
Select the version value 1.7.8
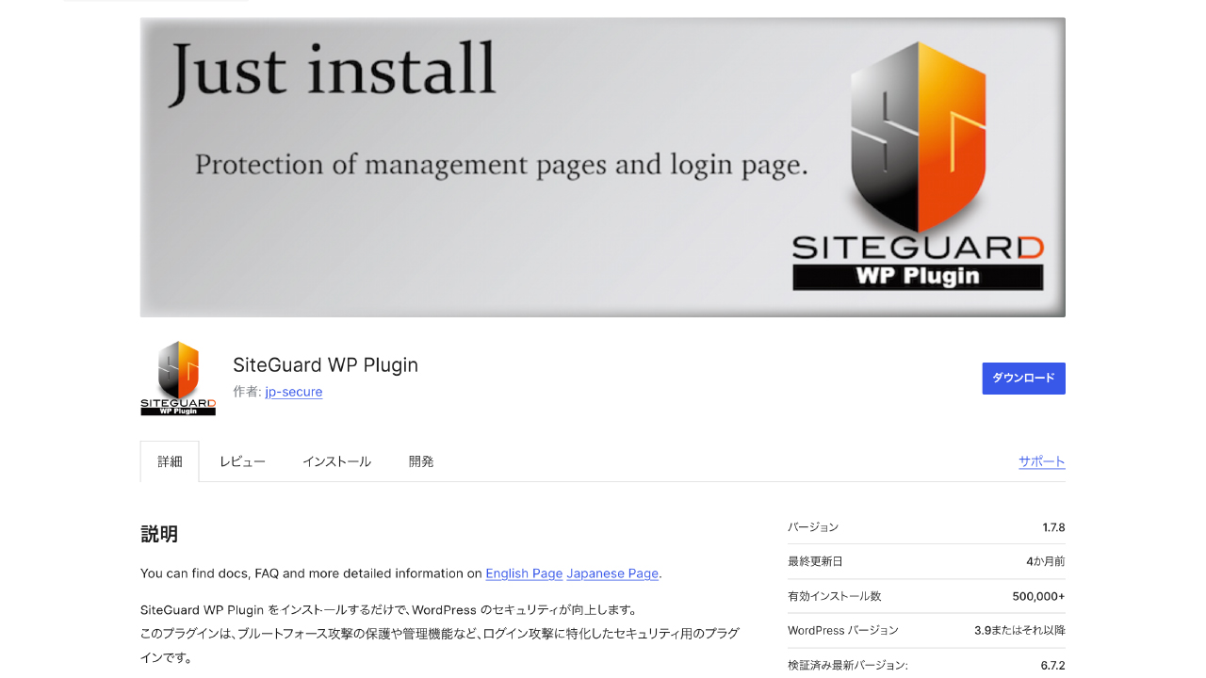tap(1053, 527)
